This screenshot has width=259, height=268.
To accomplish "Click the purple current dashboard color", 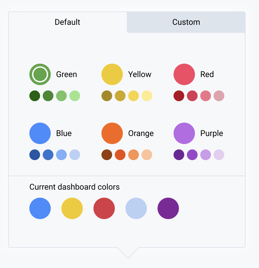I will click(168, 208).
